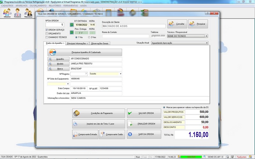
Task: Check the CHAMADO TÉCNICO checkbox
Action: click(x=47, y=37)
